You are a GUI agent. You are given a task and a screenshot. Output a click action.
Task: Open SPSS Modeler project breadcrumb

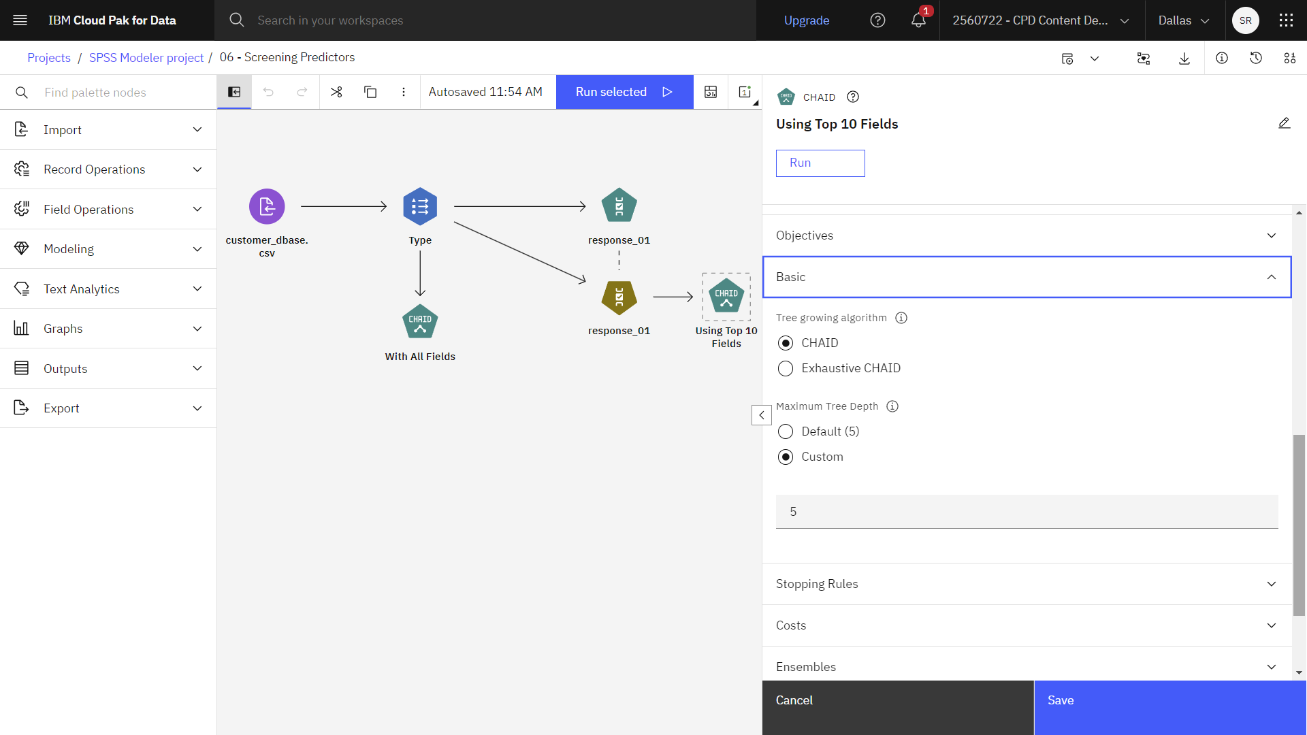pos(146,58)
